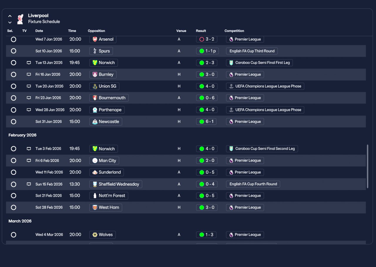Image resolution: width=376 pixels, height=267 pixels.
Task: Select the Man City fixture radio button
Action: click(x=14, y=160)
